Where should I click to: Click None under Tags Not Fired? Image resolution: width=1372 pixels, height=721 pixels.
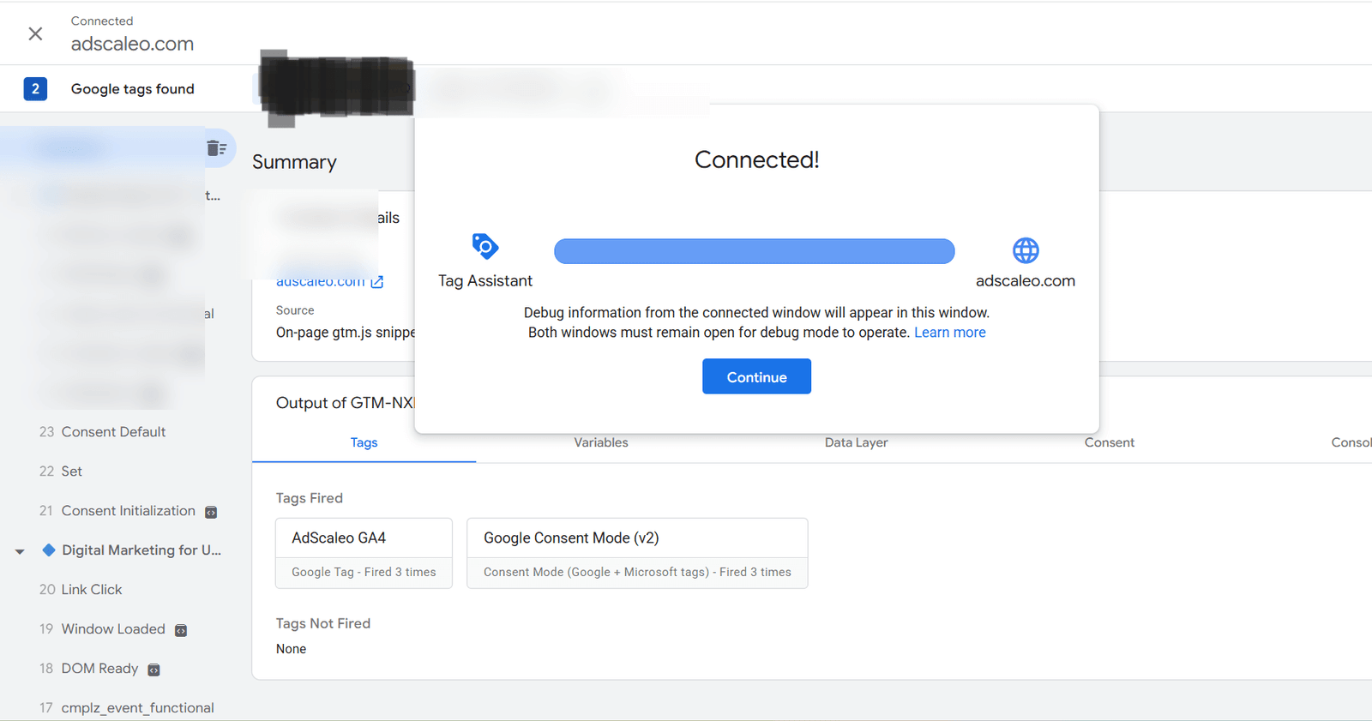[x=291, y=649]
